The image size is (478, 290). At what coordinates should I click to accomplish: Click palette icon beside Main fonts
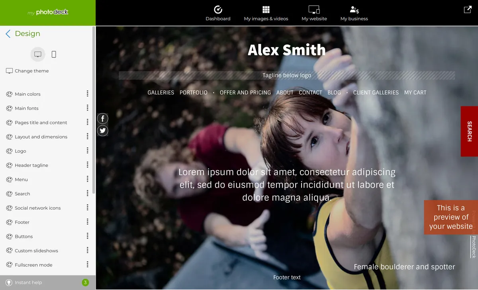(9, 108)
